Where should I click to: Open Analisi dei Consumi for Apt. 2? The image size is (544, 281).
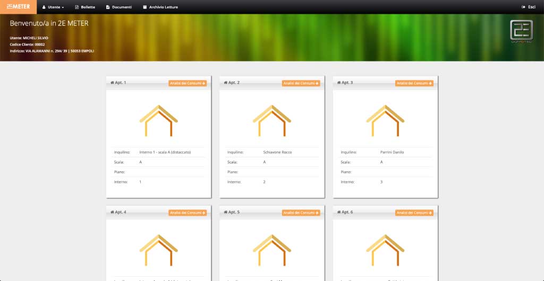[301, 83]
